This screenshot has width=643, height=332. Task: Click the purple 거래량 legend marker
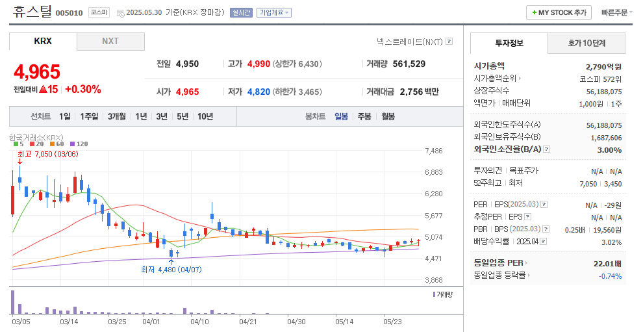435,295
